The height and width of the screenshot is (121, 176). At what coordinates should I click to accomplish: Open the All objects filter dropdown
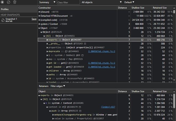[102, 2]
